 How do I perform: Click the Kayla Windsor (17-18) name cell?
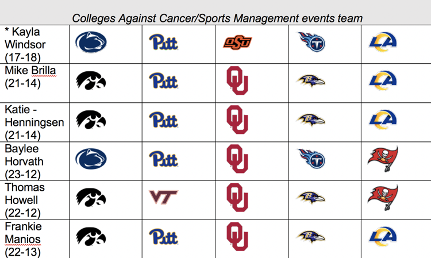click(34, 44)
